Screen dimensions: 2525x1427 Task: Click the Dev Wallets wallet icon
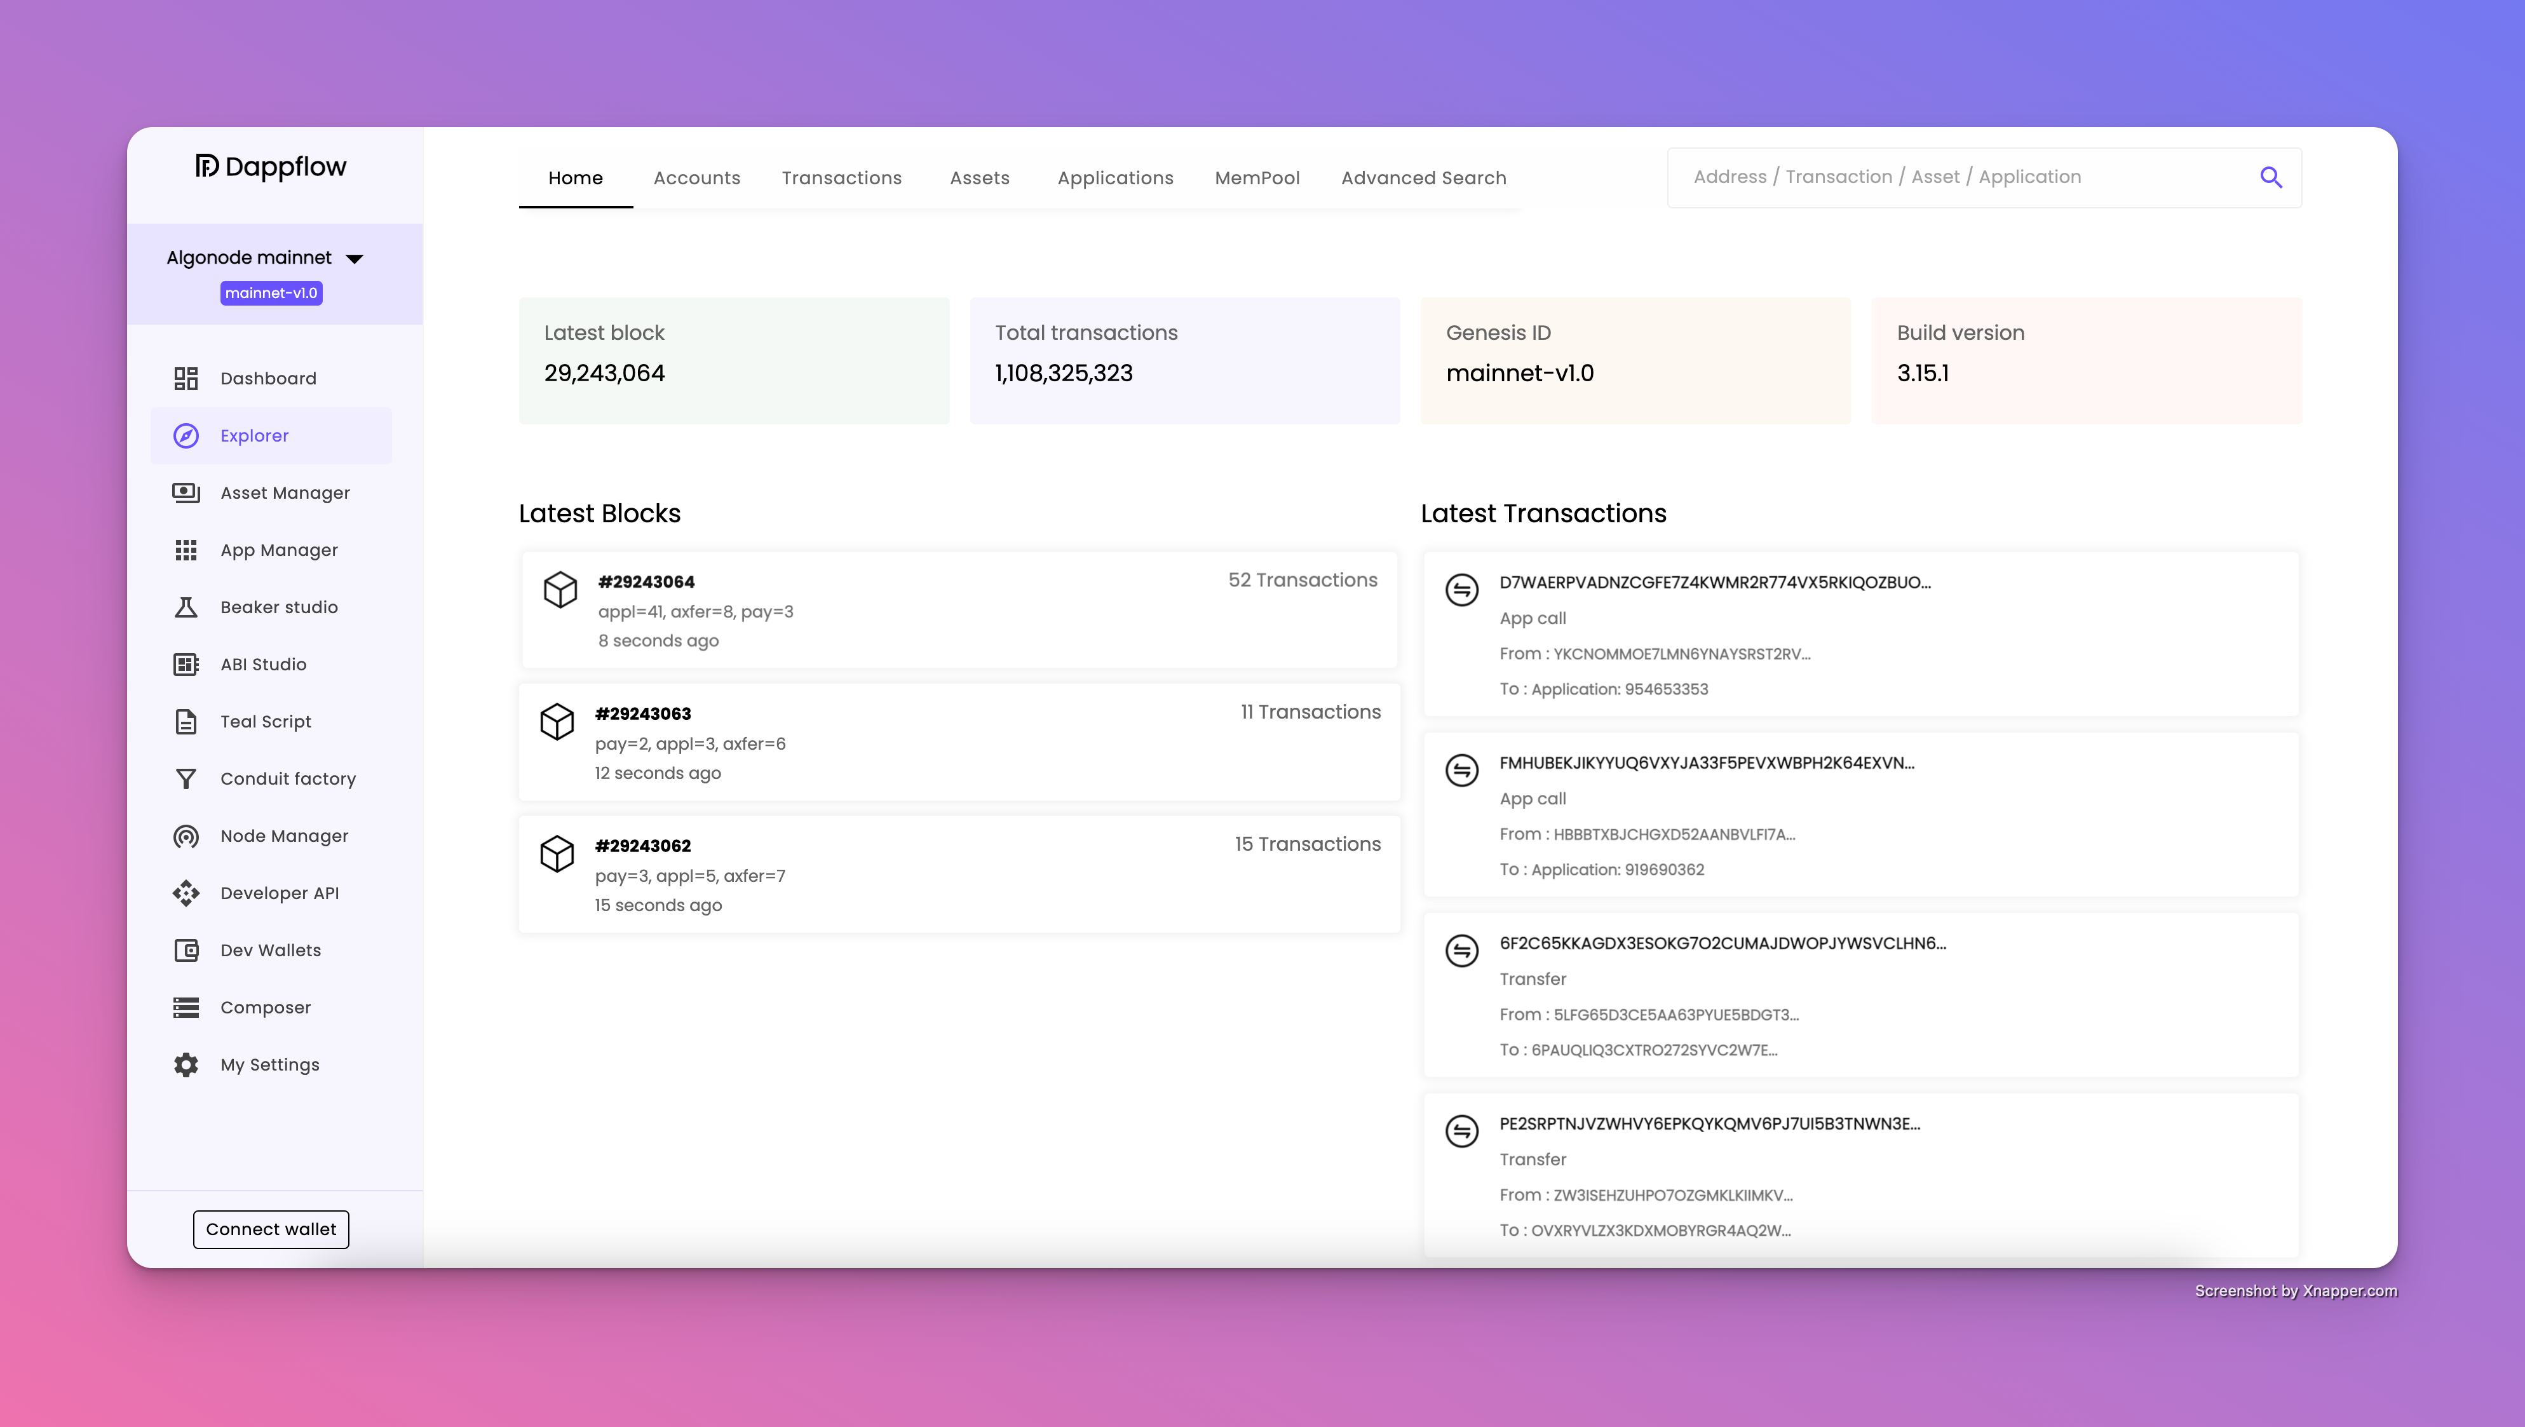tap(186, 950)
